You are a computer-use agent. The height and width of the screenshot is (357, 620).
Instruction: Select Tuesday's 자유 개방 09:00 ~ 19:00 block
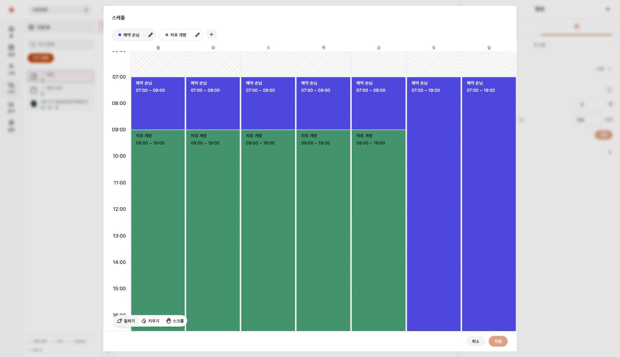[213, 230]
